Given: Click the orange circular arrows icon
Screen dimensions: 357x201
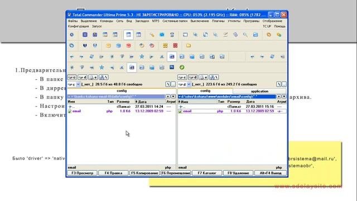Looking at the screenshot, I should coord(269,35).
